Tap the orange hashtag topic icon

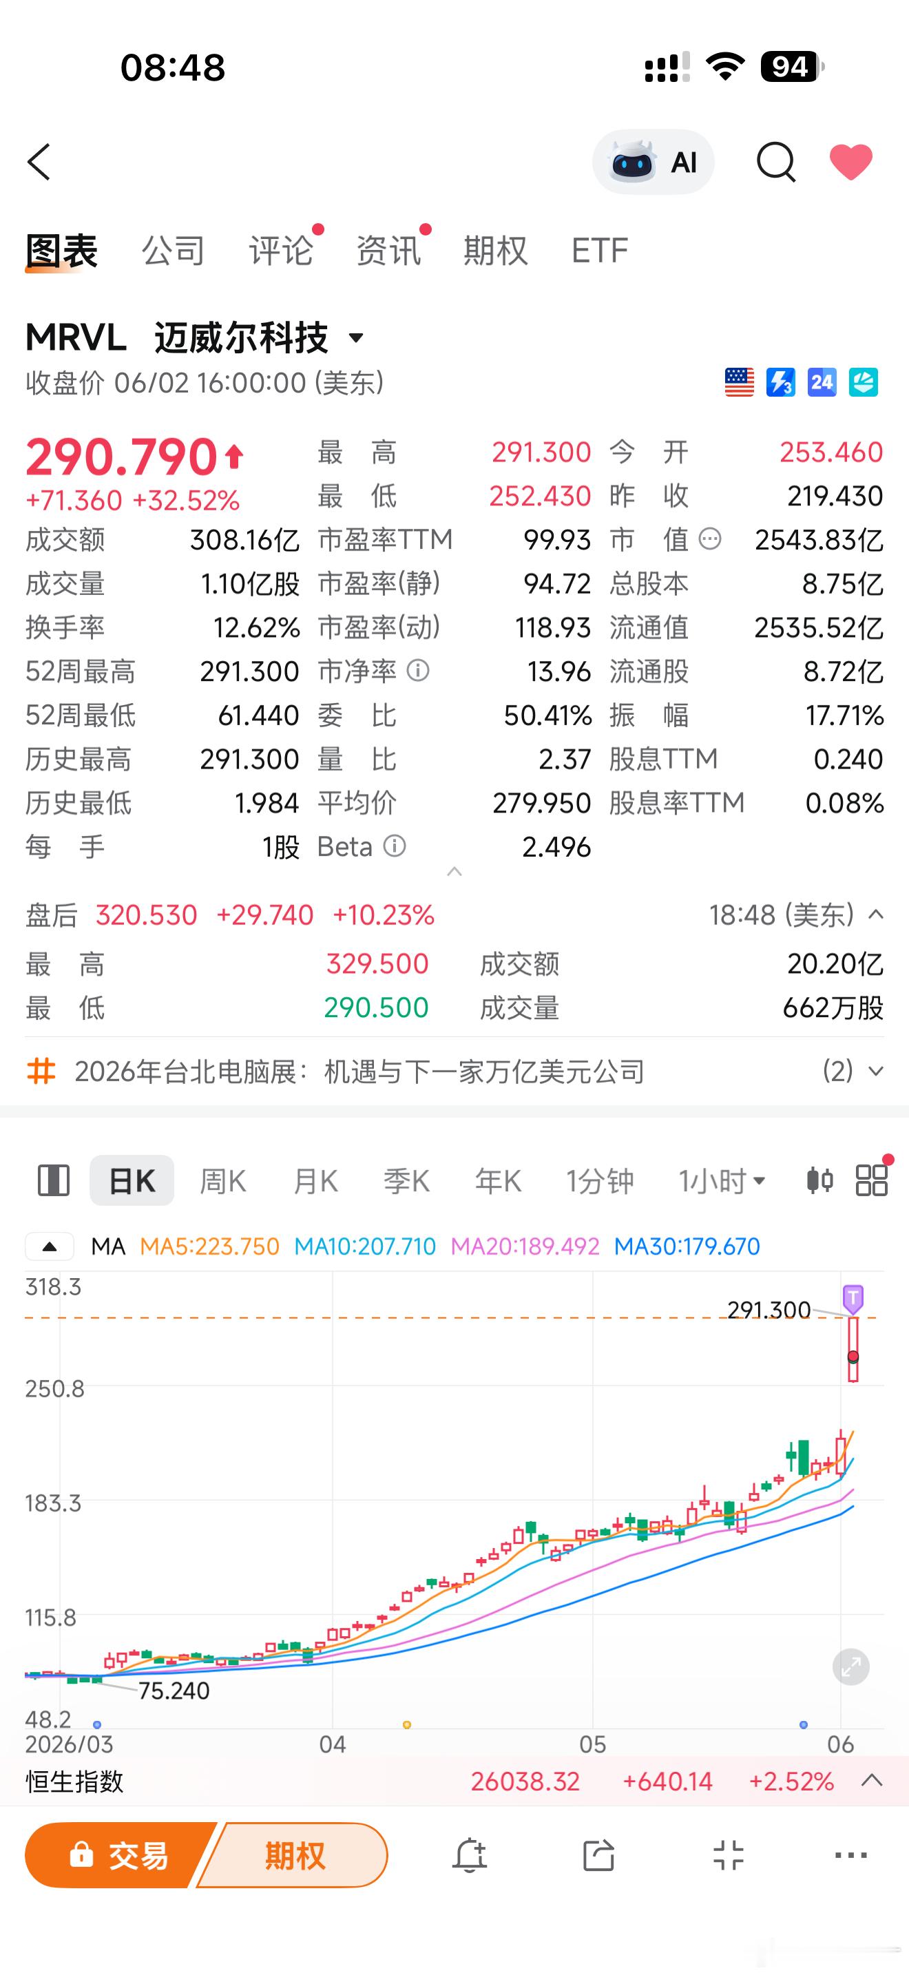click(41, 1071)
